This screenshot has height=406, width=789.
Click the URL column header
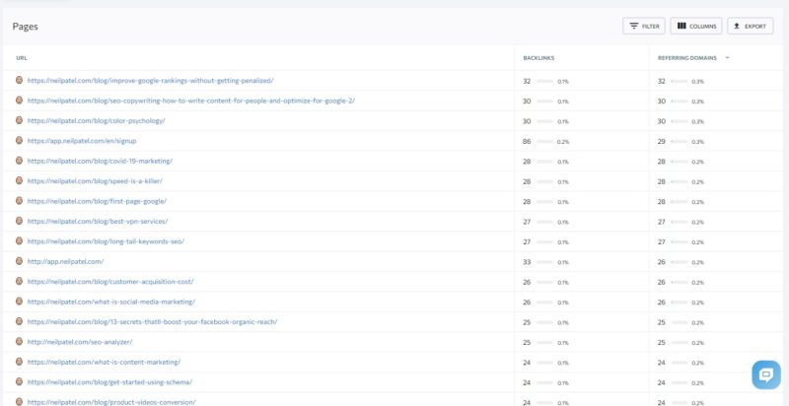click(x=22, y=58)
